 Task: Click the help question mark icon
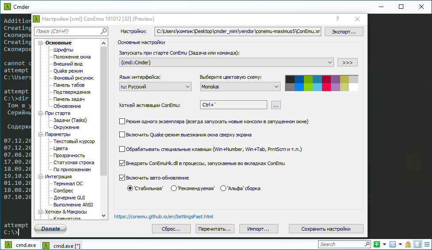point(337,19)
